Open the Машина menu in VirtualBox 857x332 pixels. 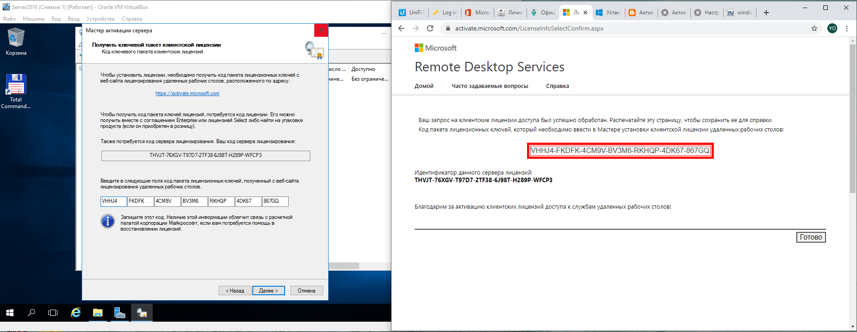point(34,19)
